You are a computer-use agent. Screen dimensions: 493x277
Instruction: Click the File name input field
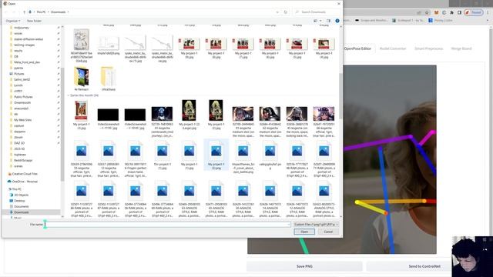point(167,225)
